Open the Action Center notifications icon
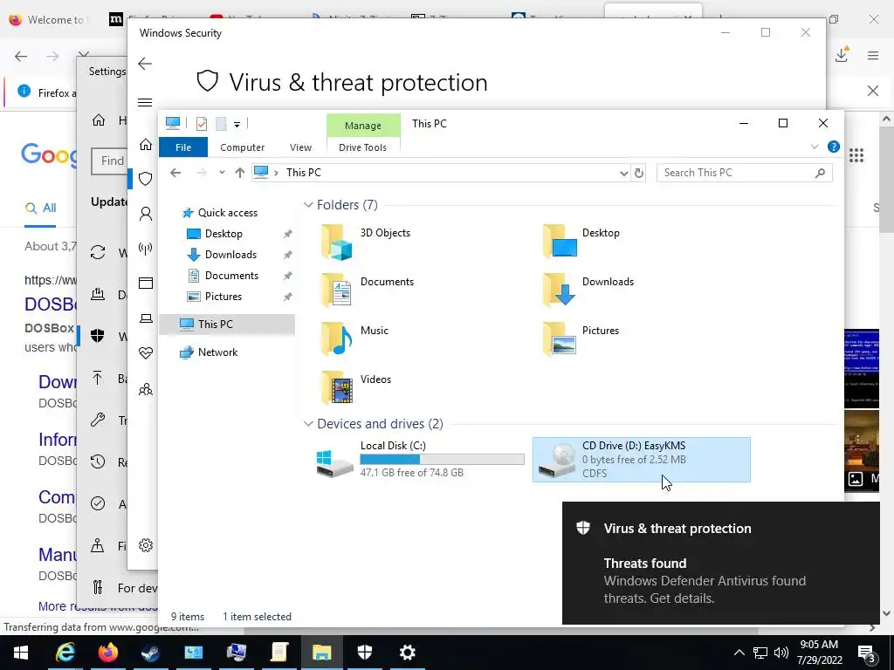The width and height of the screenshot is (894, 670). point(867,653)
